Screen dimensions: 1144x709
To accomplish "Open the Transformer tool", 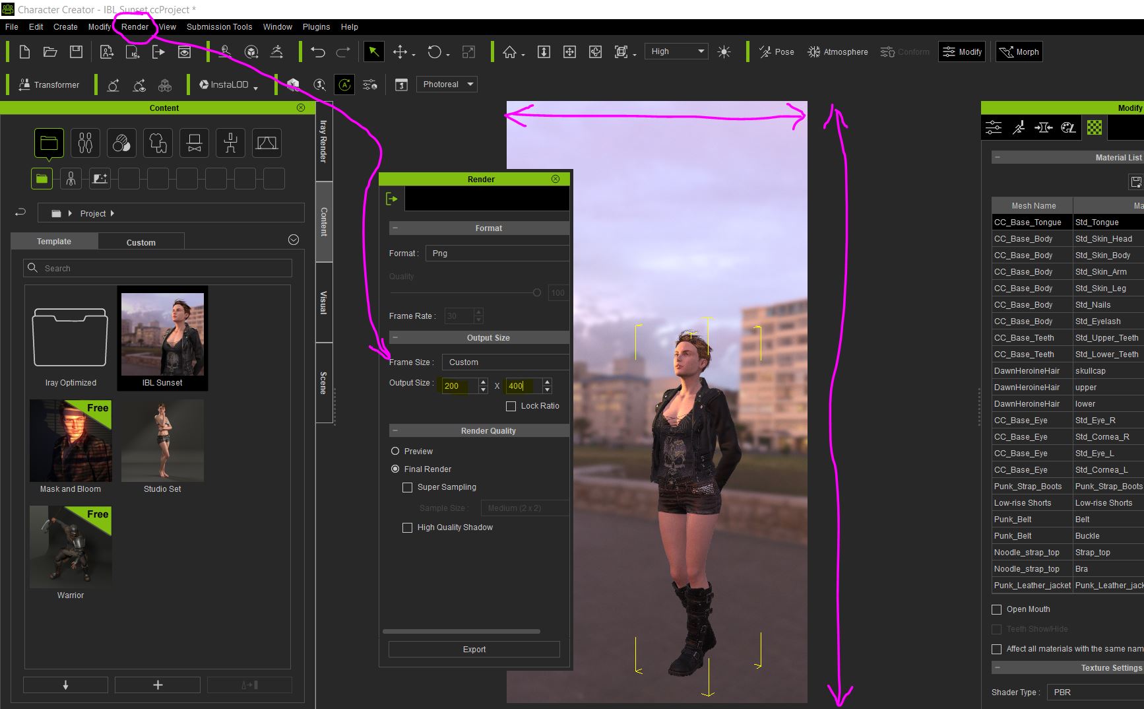I will (49, 84).
